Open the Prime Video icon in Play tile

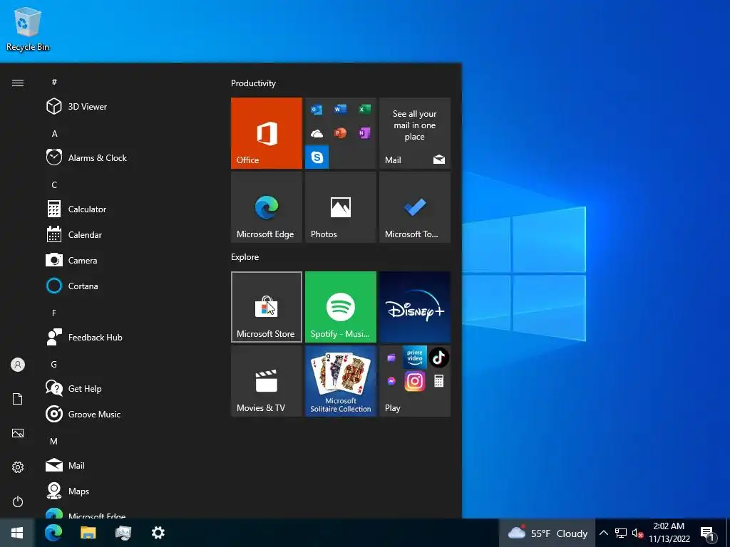[x=414, y=357]
